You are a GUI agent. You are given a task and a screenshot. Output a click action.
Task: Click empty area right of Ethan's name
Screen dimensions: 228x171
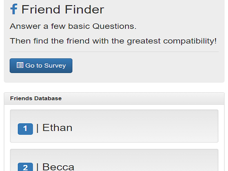coord(150,128)
